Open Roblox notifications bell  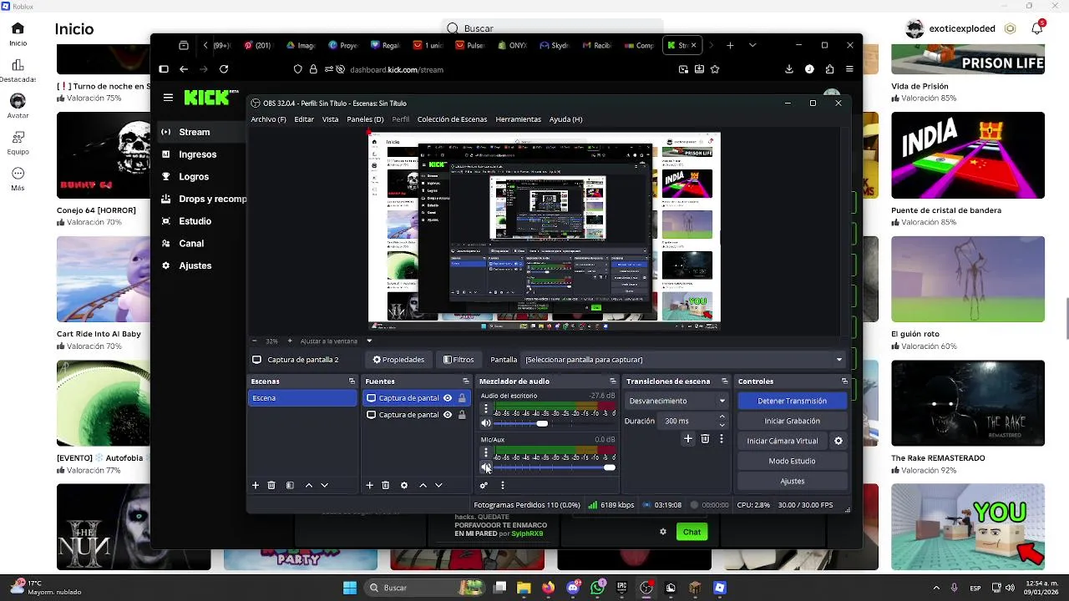[x=1036, y=28]
